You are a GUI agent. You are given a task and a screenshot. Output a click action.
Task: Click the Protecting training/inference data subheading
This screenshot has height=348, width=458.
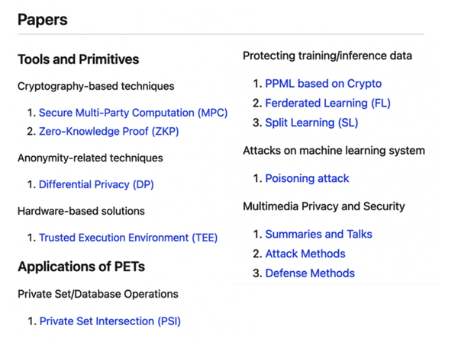(x=327, y=56)
